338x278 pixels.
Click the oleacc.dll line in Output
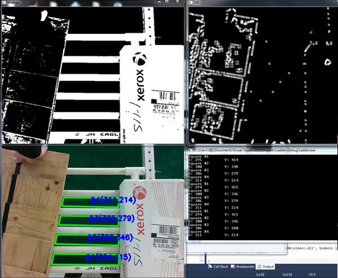[x=312, y=248]
